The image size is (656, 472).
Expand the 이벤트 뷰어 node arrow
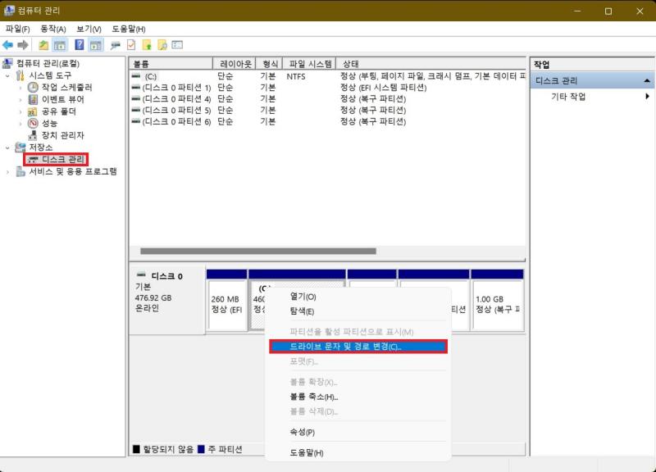pos(20,100)
